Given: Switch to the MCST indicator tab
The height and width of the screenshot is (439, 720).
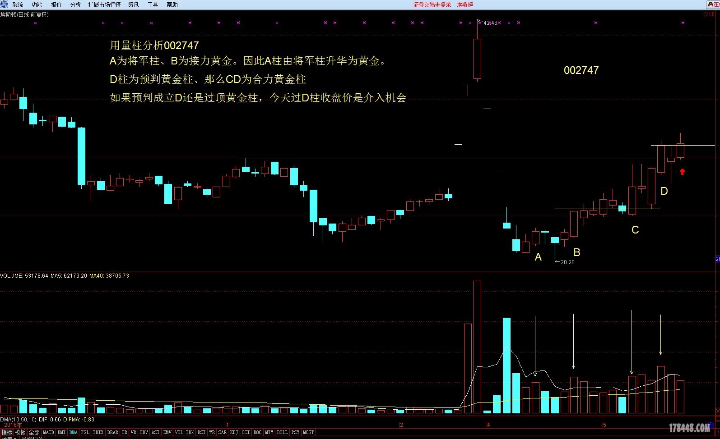Looking at the screenshot, I should pos(309,432).
